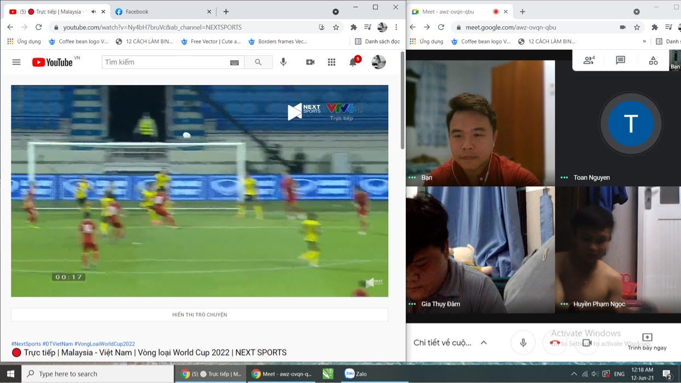
Task: Switch to Meet taskbar item
Action: 281,374
